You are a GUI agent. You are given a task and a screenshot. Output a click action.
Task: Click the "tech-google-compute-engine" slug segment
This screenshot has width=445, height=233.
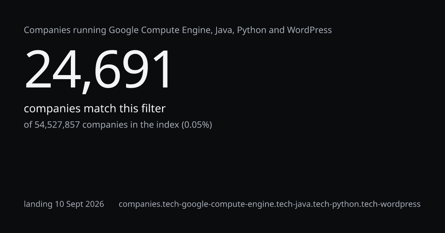219,204
